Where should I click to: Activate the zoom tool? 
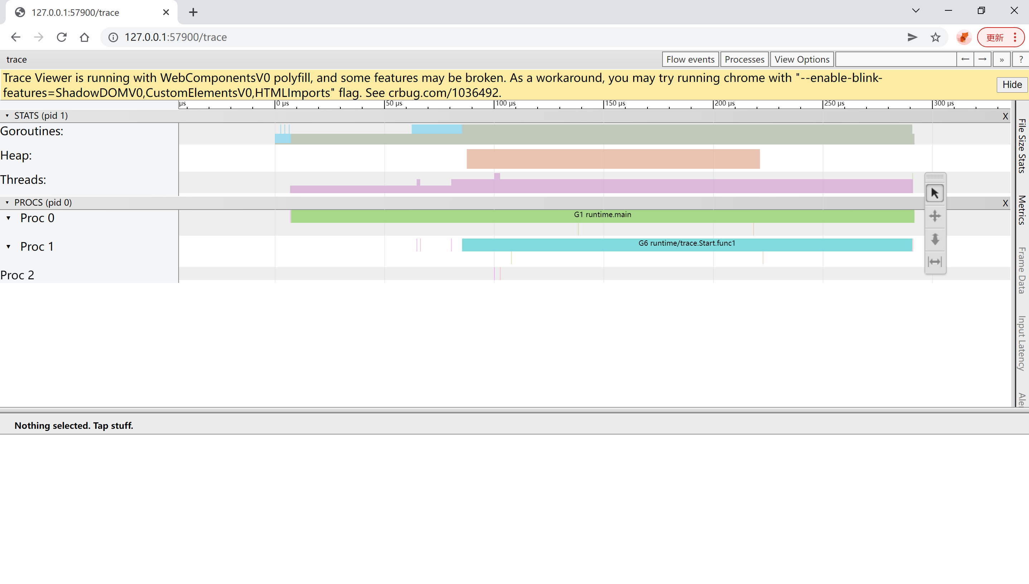[x=935, y=239]
